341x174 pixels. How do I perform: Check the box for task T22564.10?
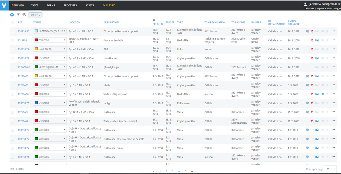pos(13,94)
